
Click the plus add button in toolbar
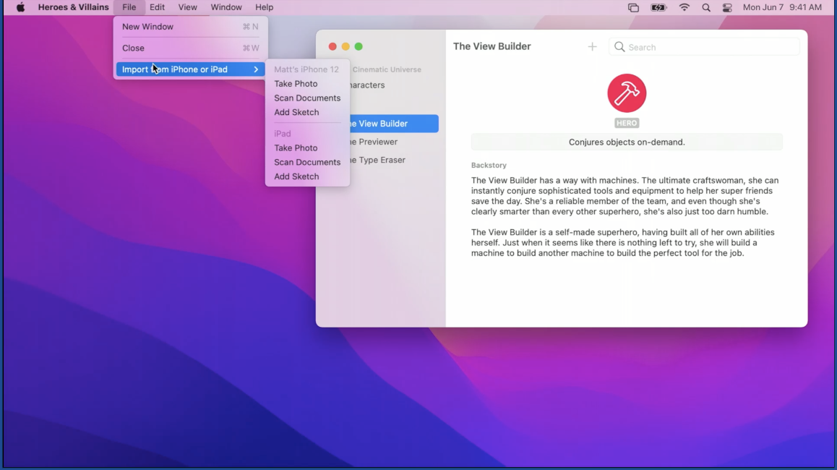592,47
